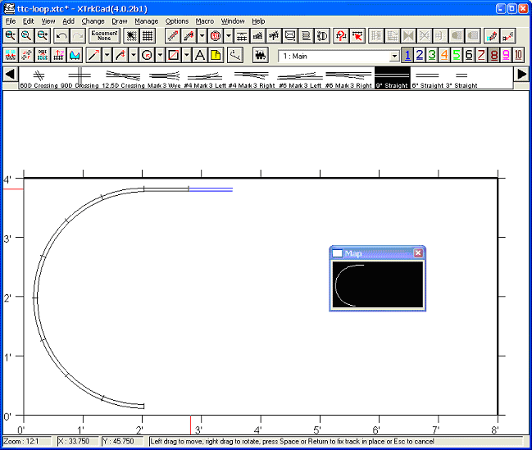
Task: Open the curved line options dropdown
Action: [134, 55]
